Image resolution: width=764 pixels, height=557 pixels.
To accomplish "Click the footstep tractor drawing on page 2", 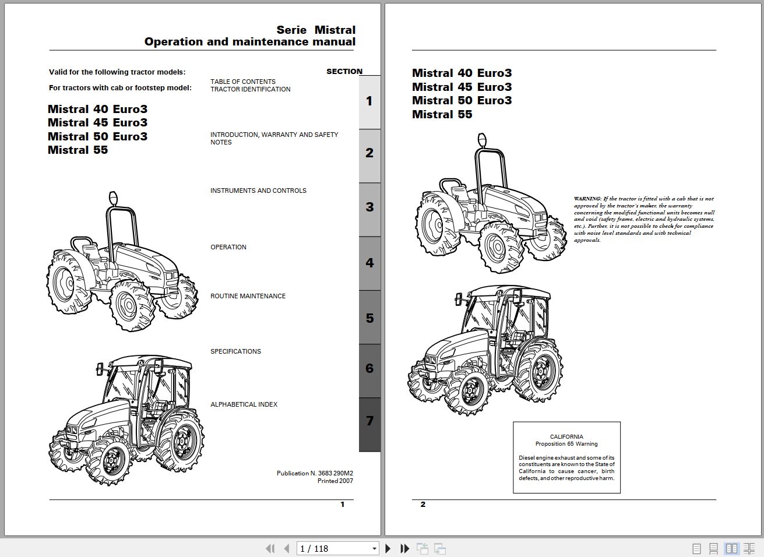I will pos(491,203).
